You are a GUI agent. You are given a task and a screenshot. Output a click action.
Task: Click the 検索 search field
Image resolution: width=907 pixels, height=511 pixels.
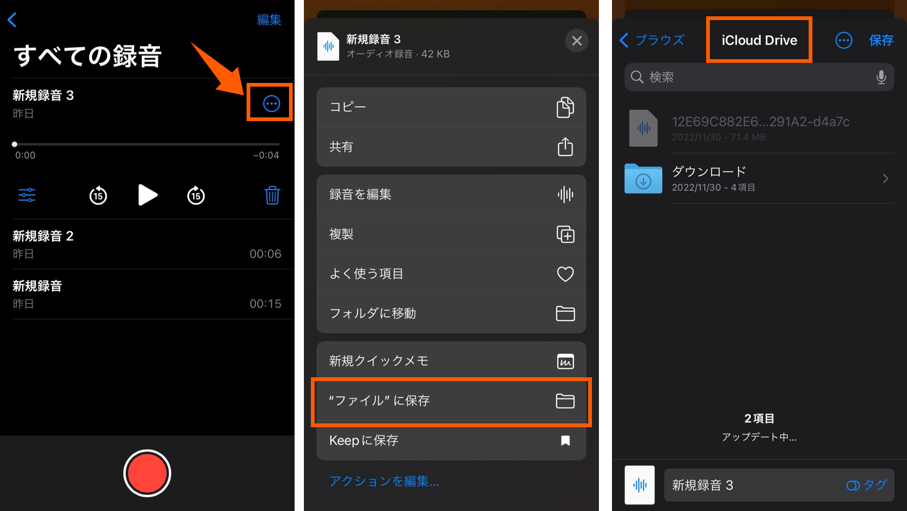click(x=755, y=77)
